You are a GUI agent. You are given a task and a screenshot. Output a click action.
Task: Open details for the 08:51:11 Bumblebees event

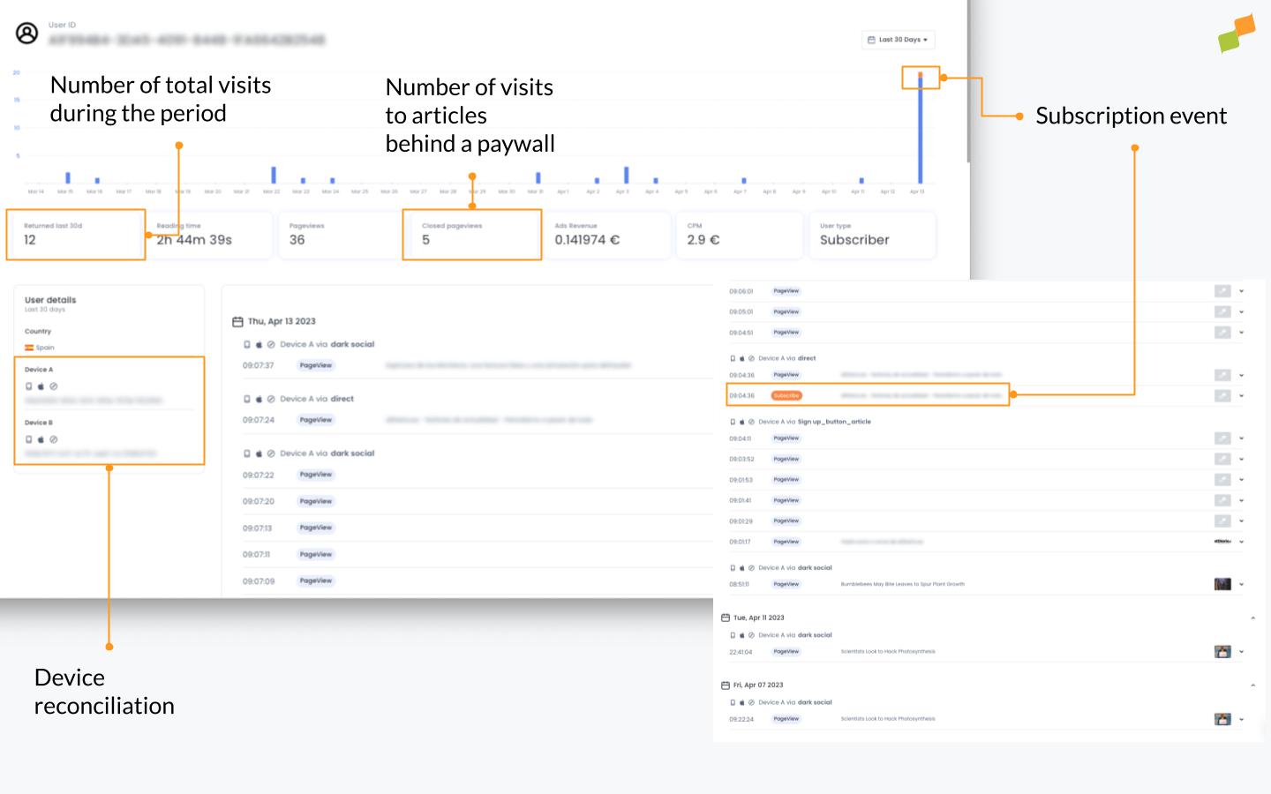1241,584
